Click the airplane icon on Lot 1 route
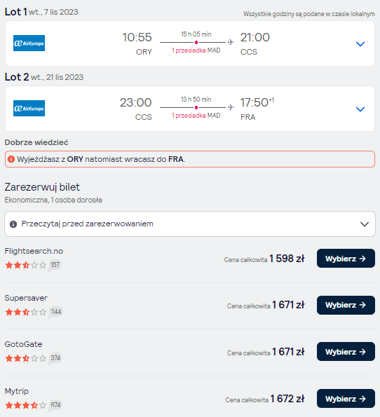This screenshot has width=380, height=417. click(231, 42)
